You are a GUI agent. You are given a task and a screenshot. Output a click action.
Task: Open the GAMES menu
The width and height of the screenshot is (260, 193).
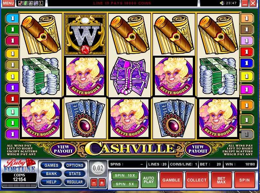coord(51,165)
